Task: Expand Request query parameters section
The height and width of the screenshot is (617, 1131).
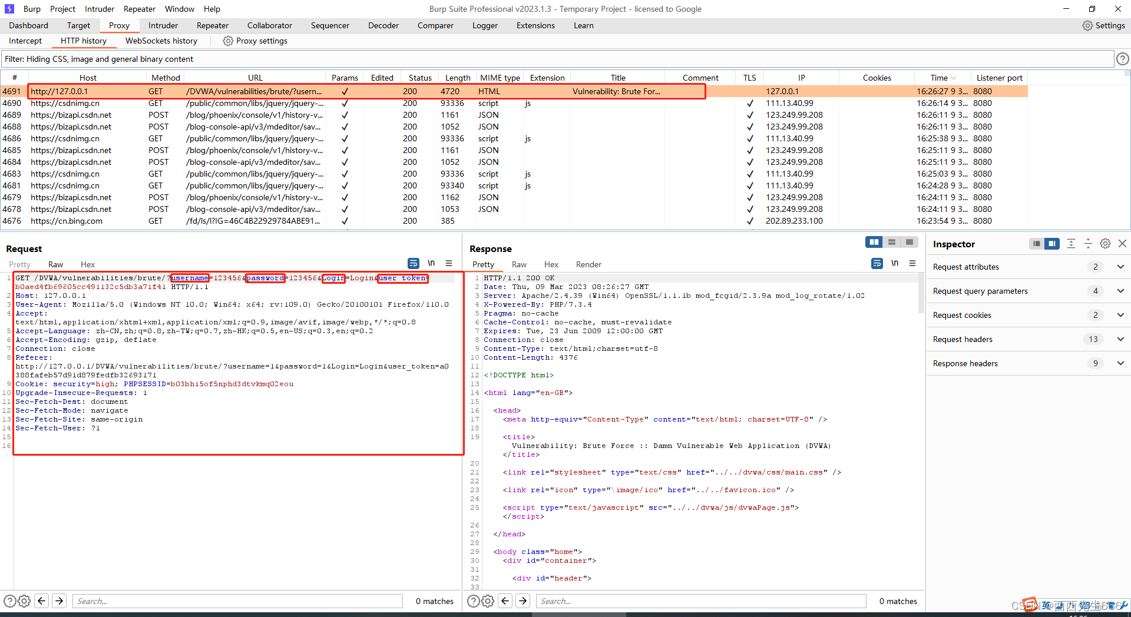Action: (x=1120, y=291)
